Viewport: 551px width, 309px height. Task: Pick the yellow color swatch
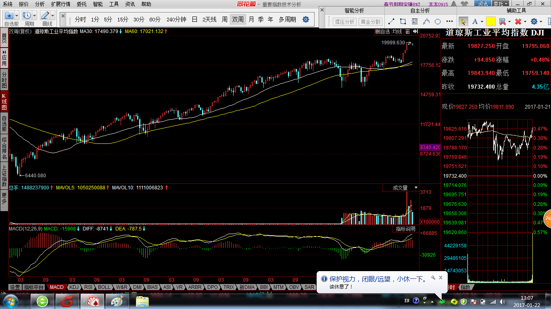[x=490, y=21]
